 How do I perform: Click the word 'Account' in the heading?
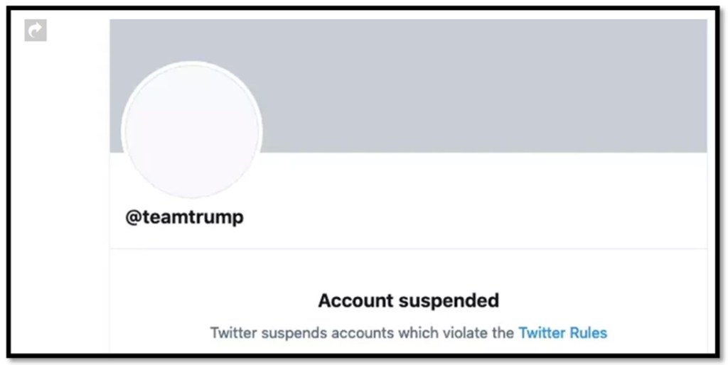[x=355, y=300]
